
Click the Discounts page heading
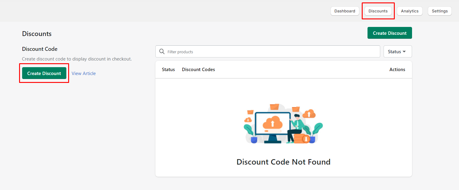37,34
